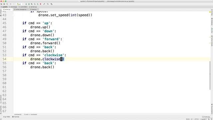
Task: Open the Database tool window stripe
Action: pyautogui.click(x=212, y=21)
